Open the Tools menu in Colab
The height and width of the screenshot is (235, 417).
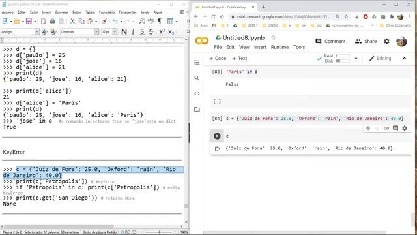299,47
